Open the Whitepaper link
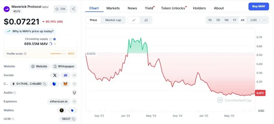 tap(64, 66)
